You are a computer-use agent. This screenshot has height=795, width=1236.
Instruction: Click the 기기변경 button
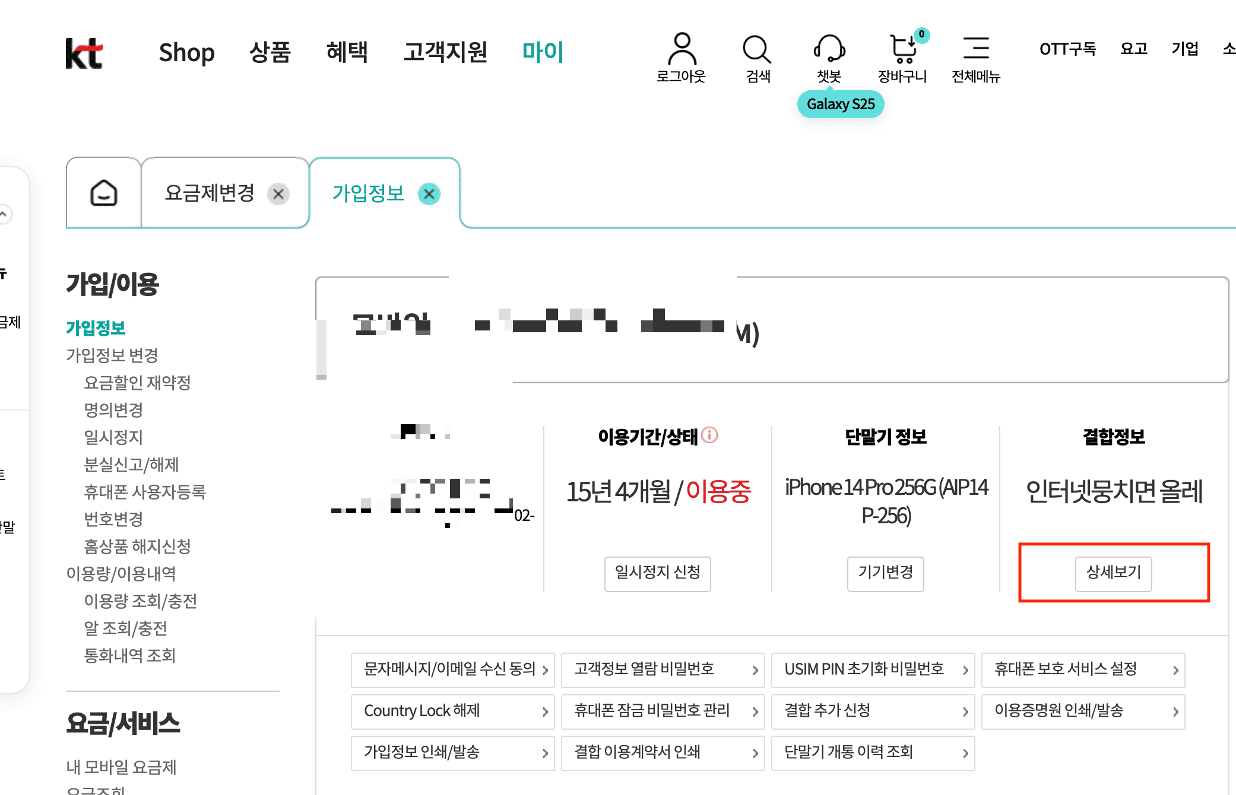885,573
